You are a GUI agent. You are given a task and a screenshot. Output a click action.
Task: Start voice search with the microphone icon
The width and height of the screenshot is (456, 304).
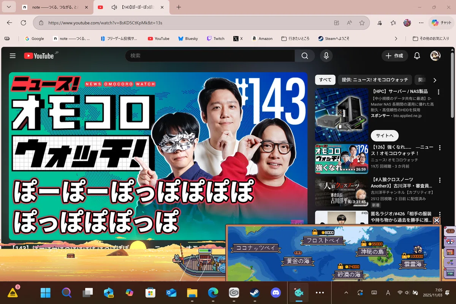pyautogui.click(x=326, y=56)
